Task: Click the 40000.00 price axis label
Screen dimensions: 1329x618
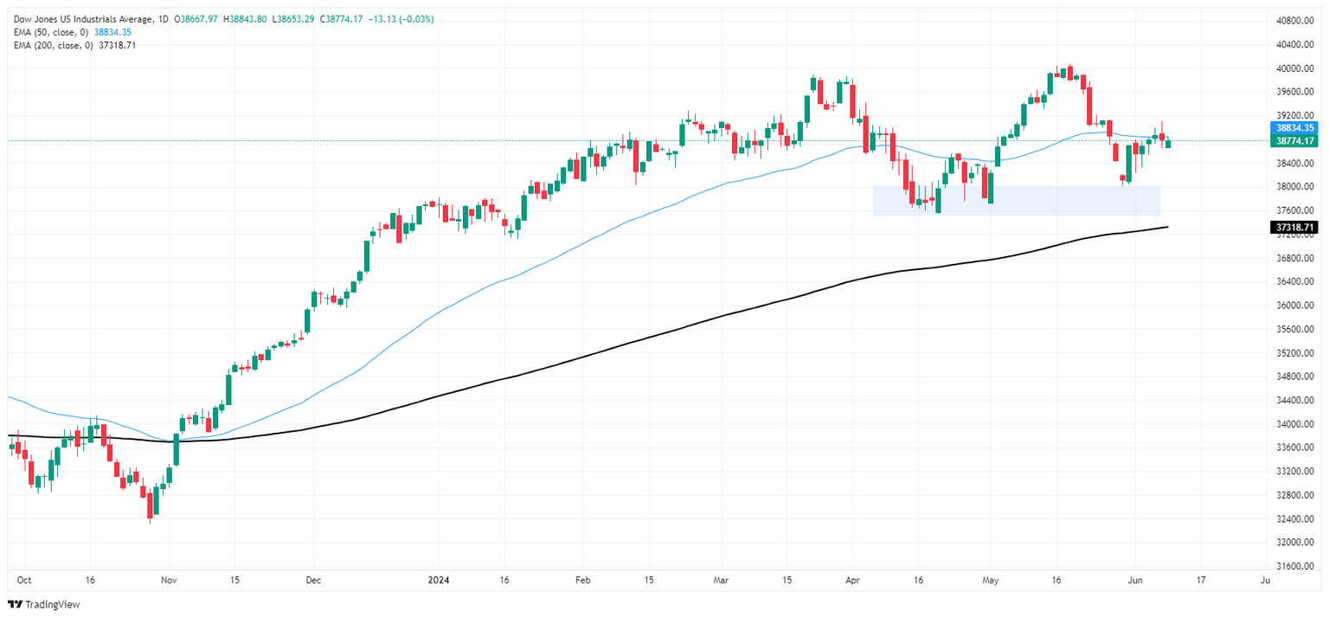Action: coord(1295,68)
